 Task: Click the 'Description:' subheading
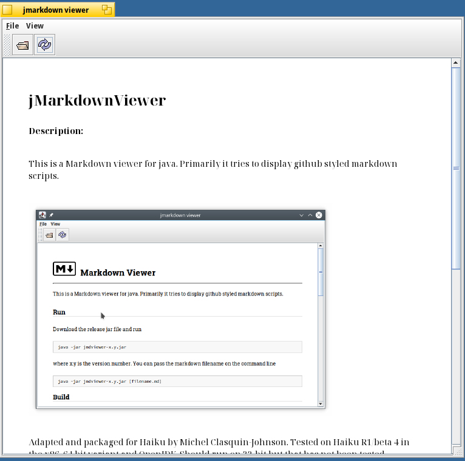56,131
